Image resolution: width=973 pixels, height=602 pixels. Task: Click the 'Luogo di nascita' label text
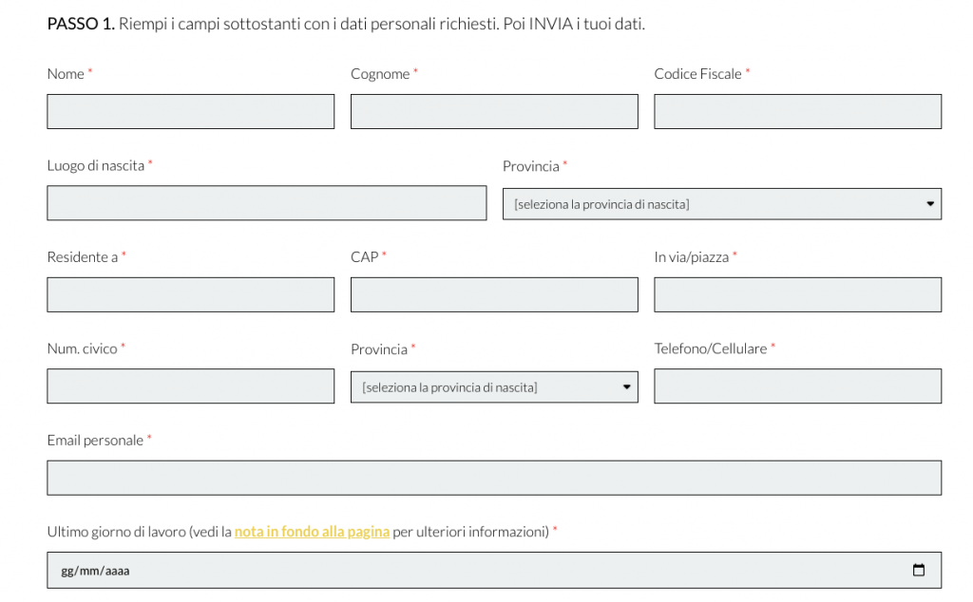[x=95, y=165]
